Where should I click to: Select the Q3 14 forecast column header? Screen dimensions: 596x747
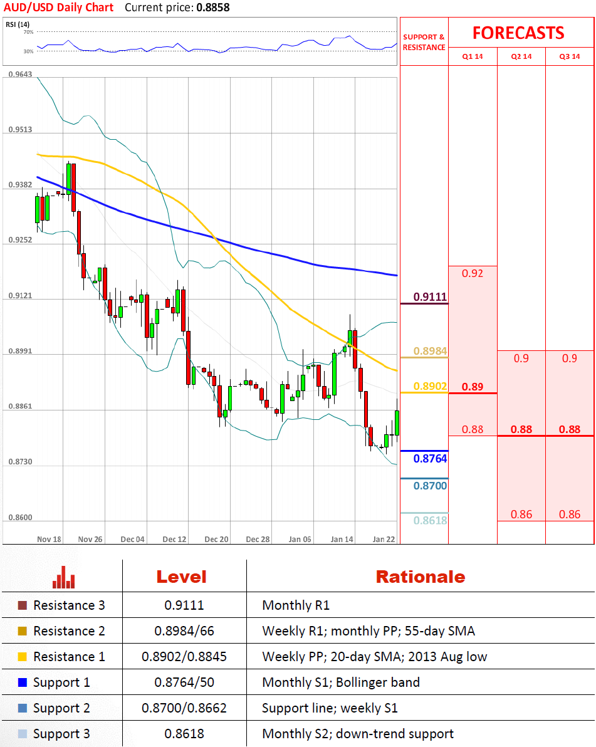[x=570, y=56]
